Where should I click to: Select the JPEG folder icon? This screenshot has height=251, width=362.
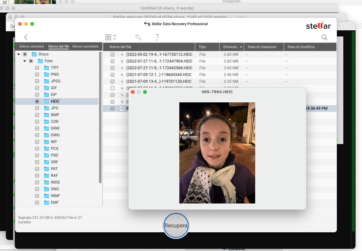coord(47,81)
